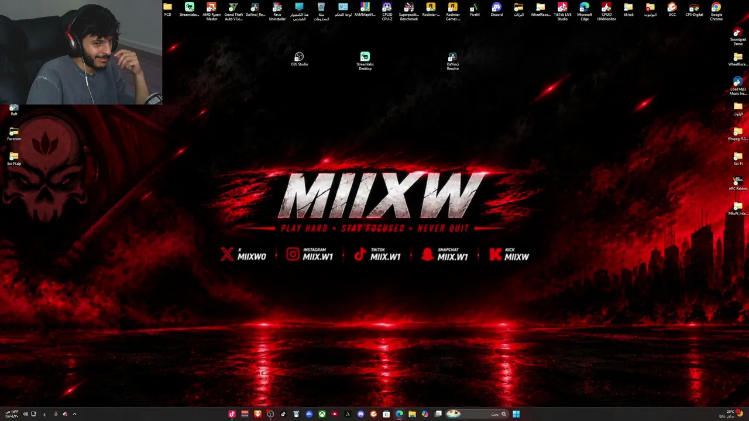Open the DaVinci Resolve desktop shortcut
This screenshot has height=421, width=749.
(452, 61)
